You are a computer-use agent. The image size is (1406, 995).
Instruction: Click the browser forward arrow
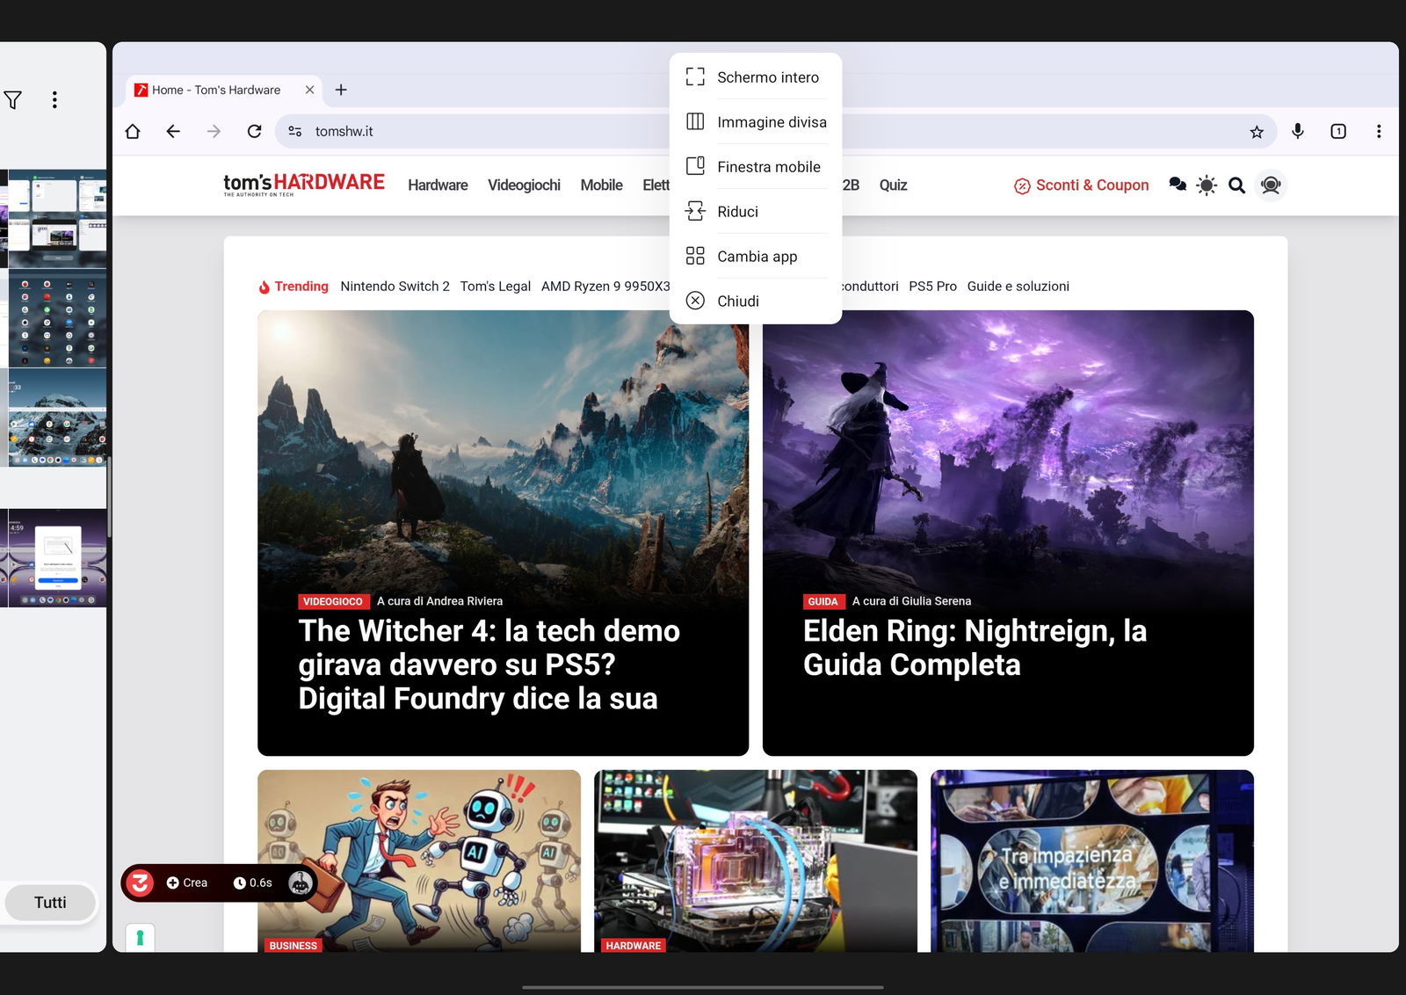click(214, 132)
